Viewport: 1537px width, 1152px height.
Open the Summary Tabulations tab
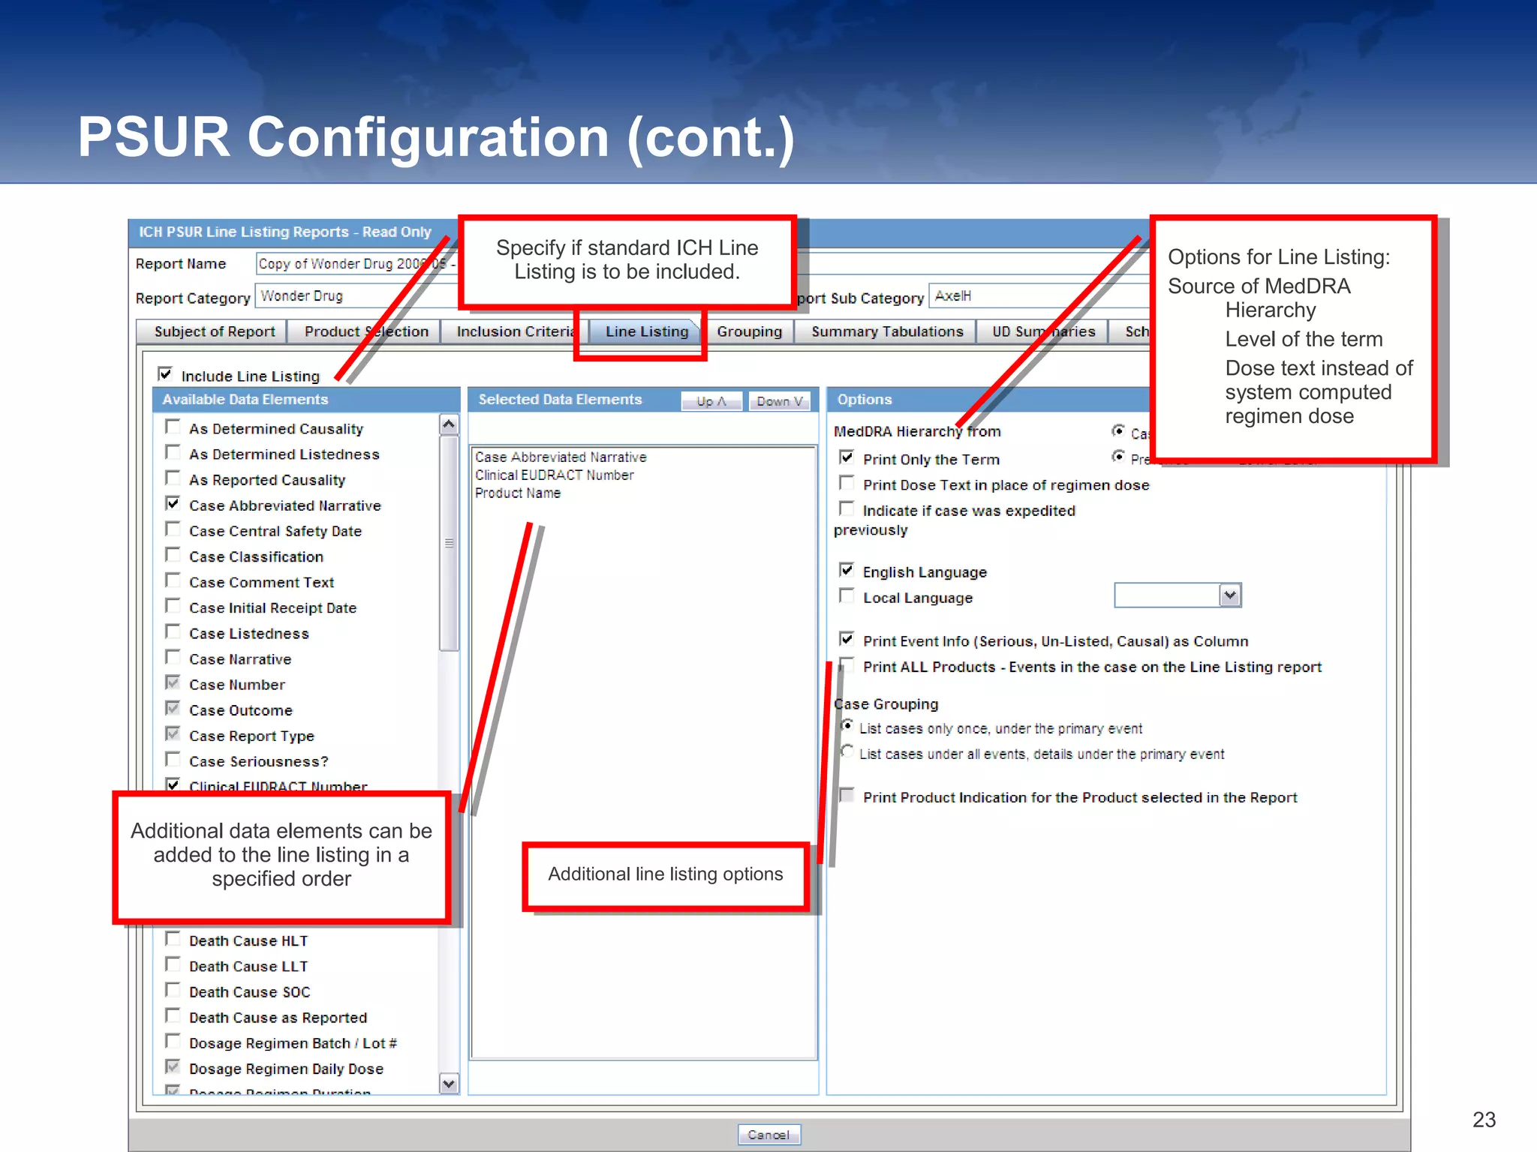pos(886,331)
